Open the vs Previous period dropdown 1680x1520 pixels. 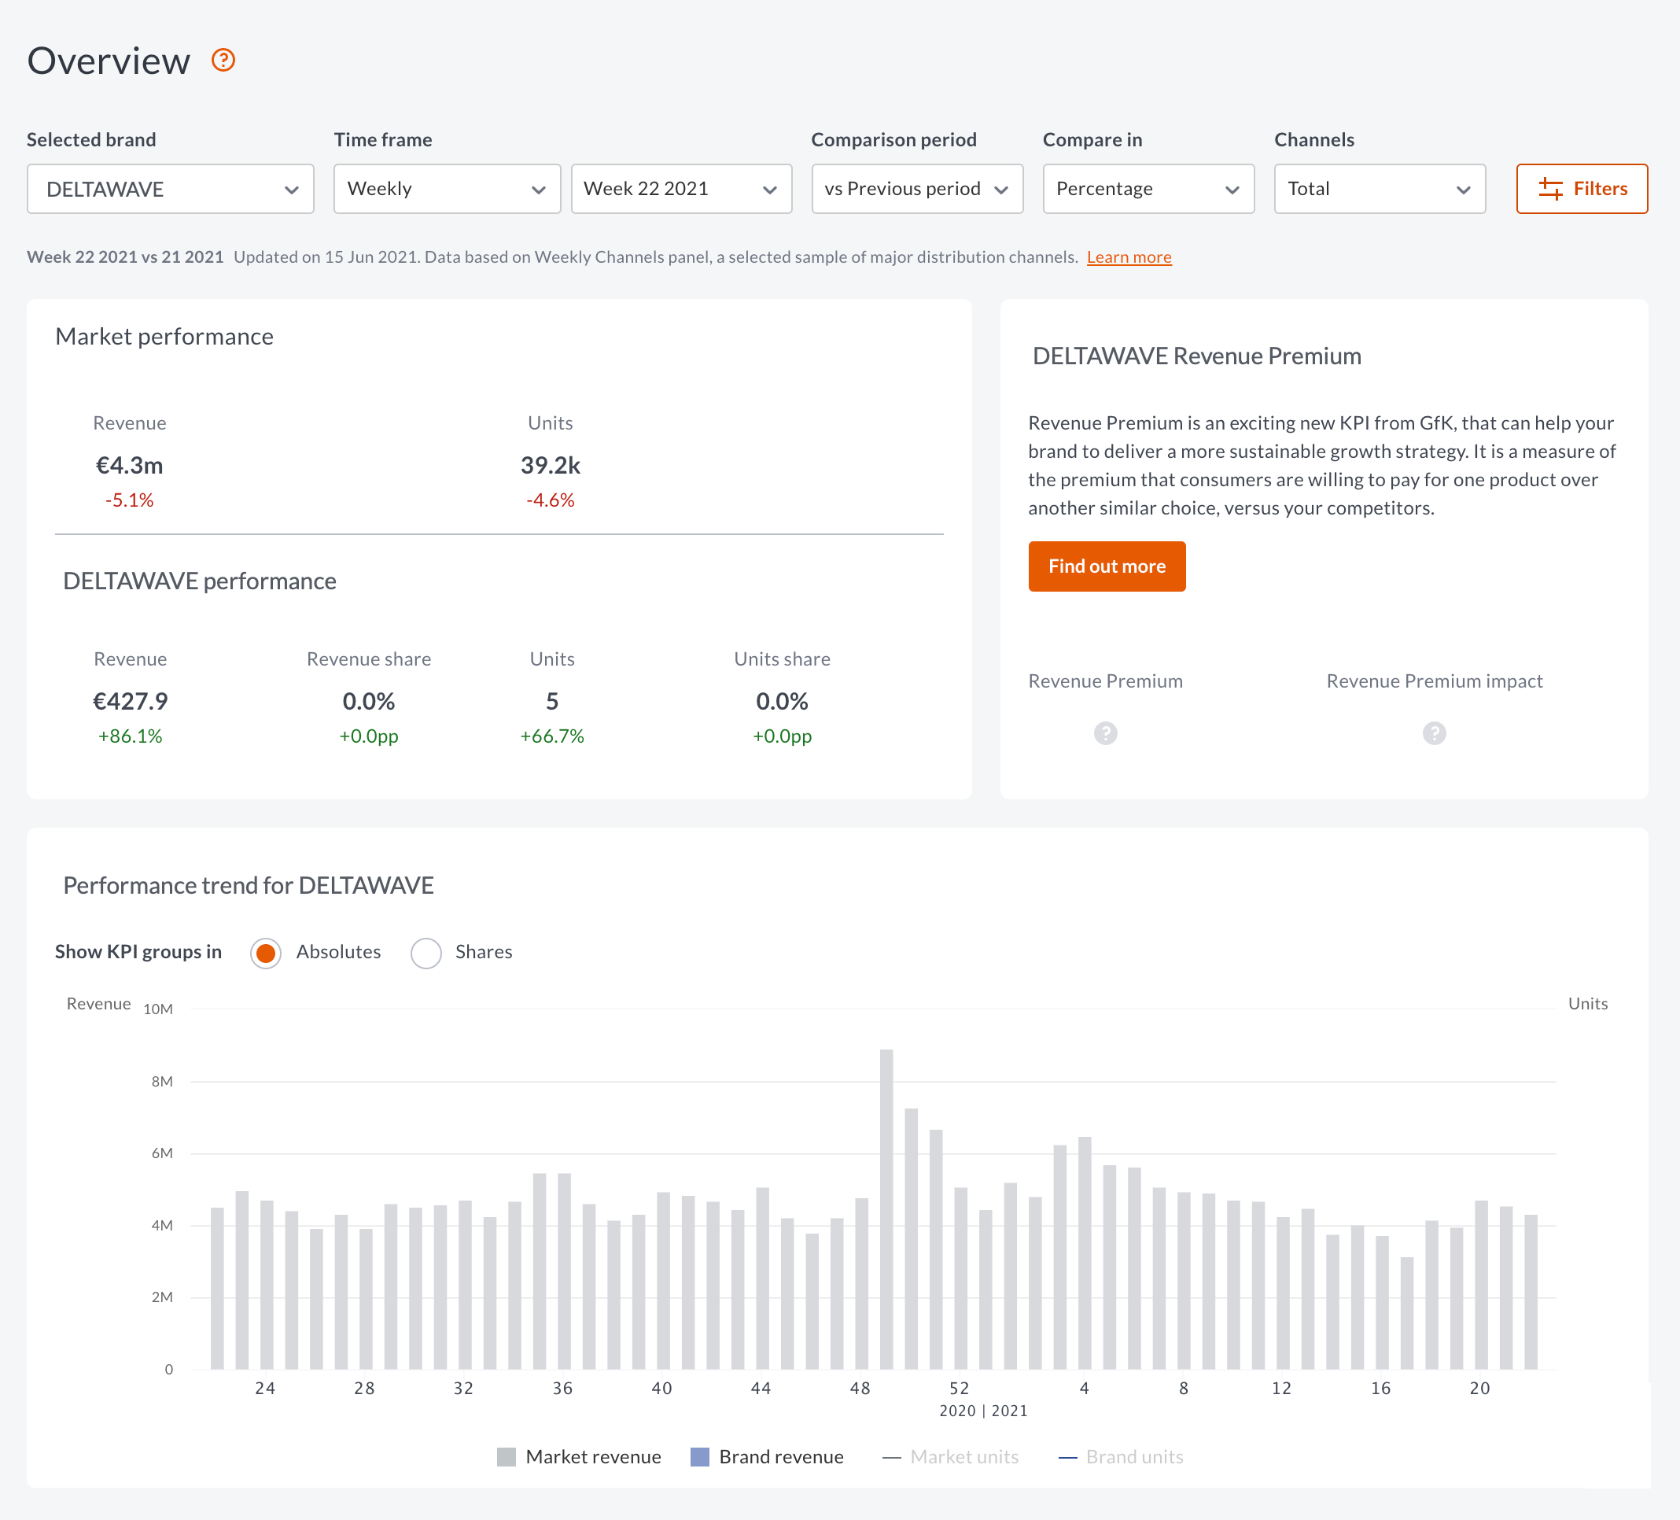click(916, 190)
